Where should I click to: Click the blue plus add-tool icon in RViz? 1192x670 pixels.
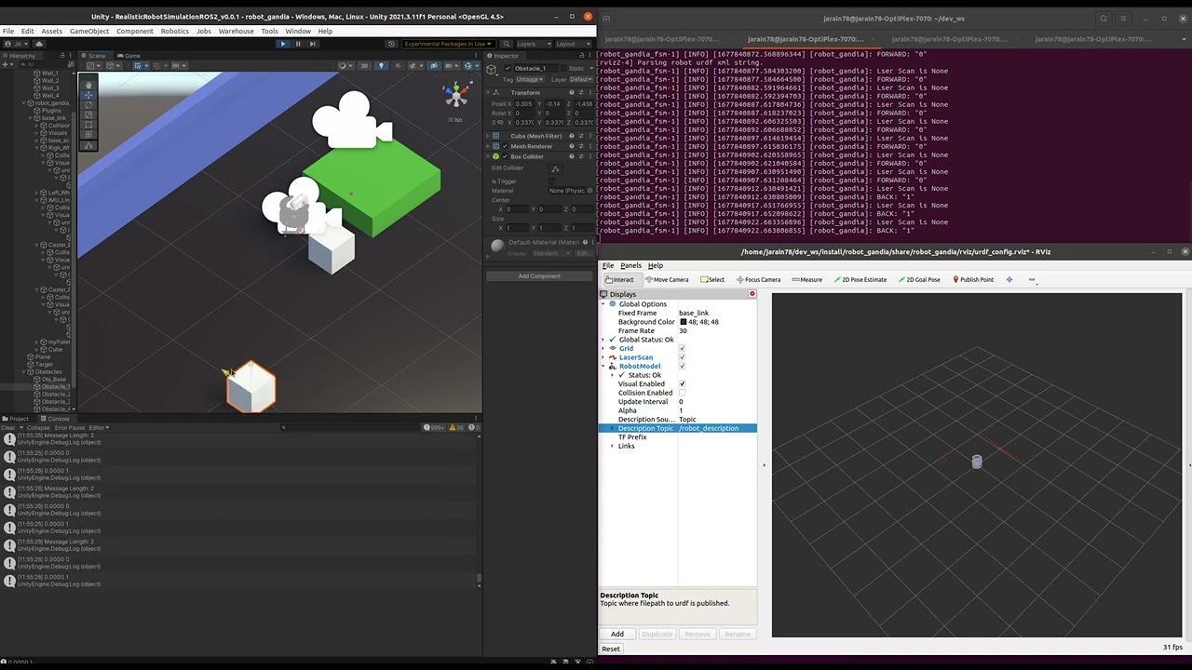point(1009,279)
